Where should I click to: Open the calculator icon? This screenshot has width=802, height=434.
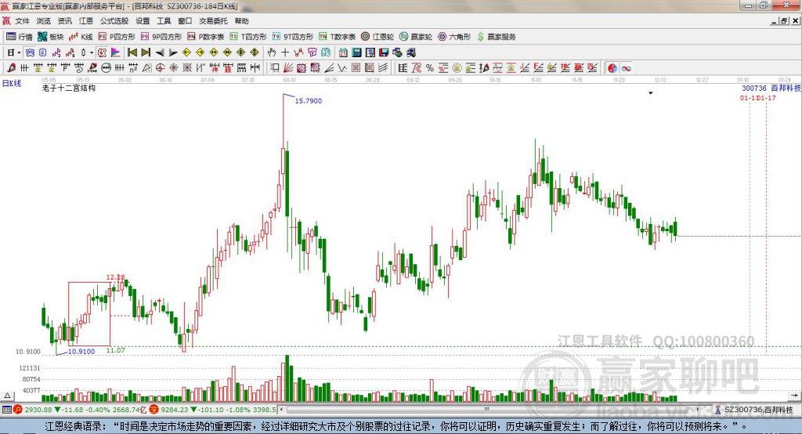tap(356, 52)
